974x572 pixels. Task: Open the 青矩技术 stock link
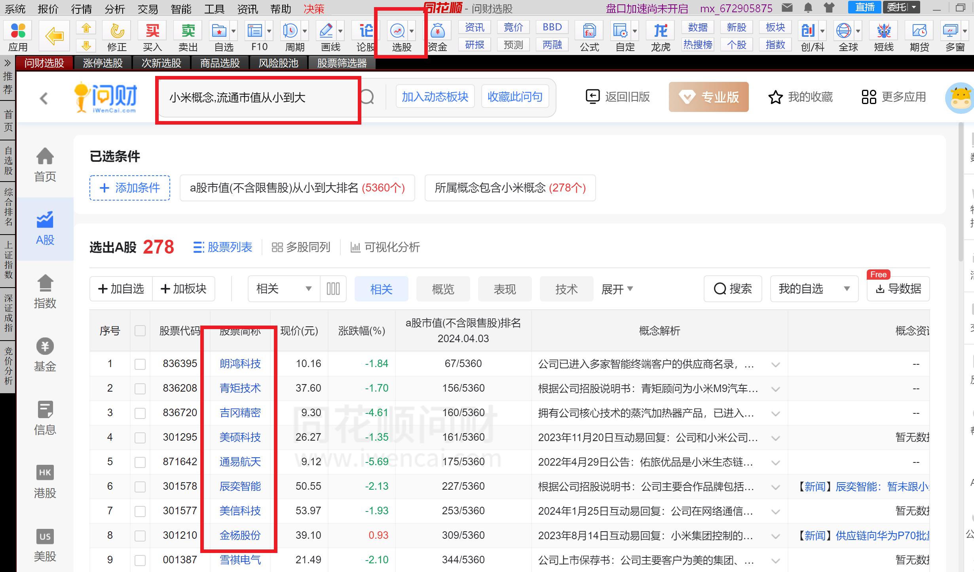tap(240, 388)
